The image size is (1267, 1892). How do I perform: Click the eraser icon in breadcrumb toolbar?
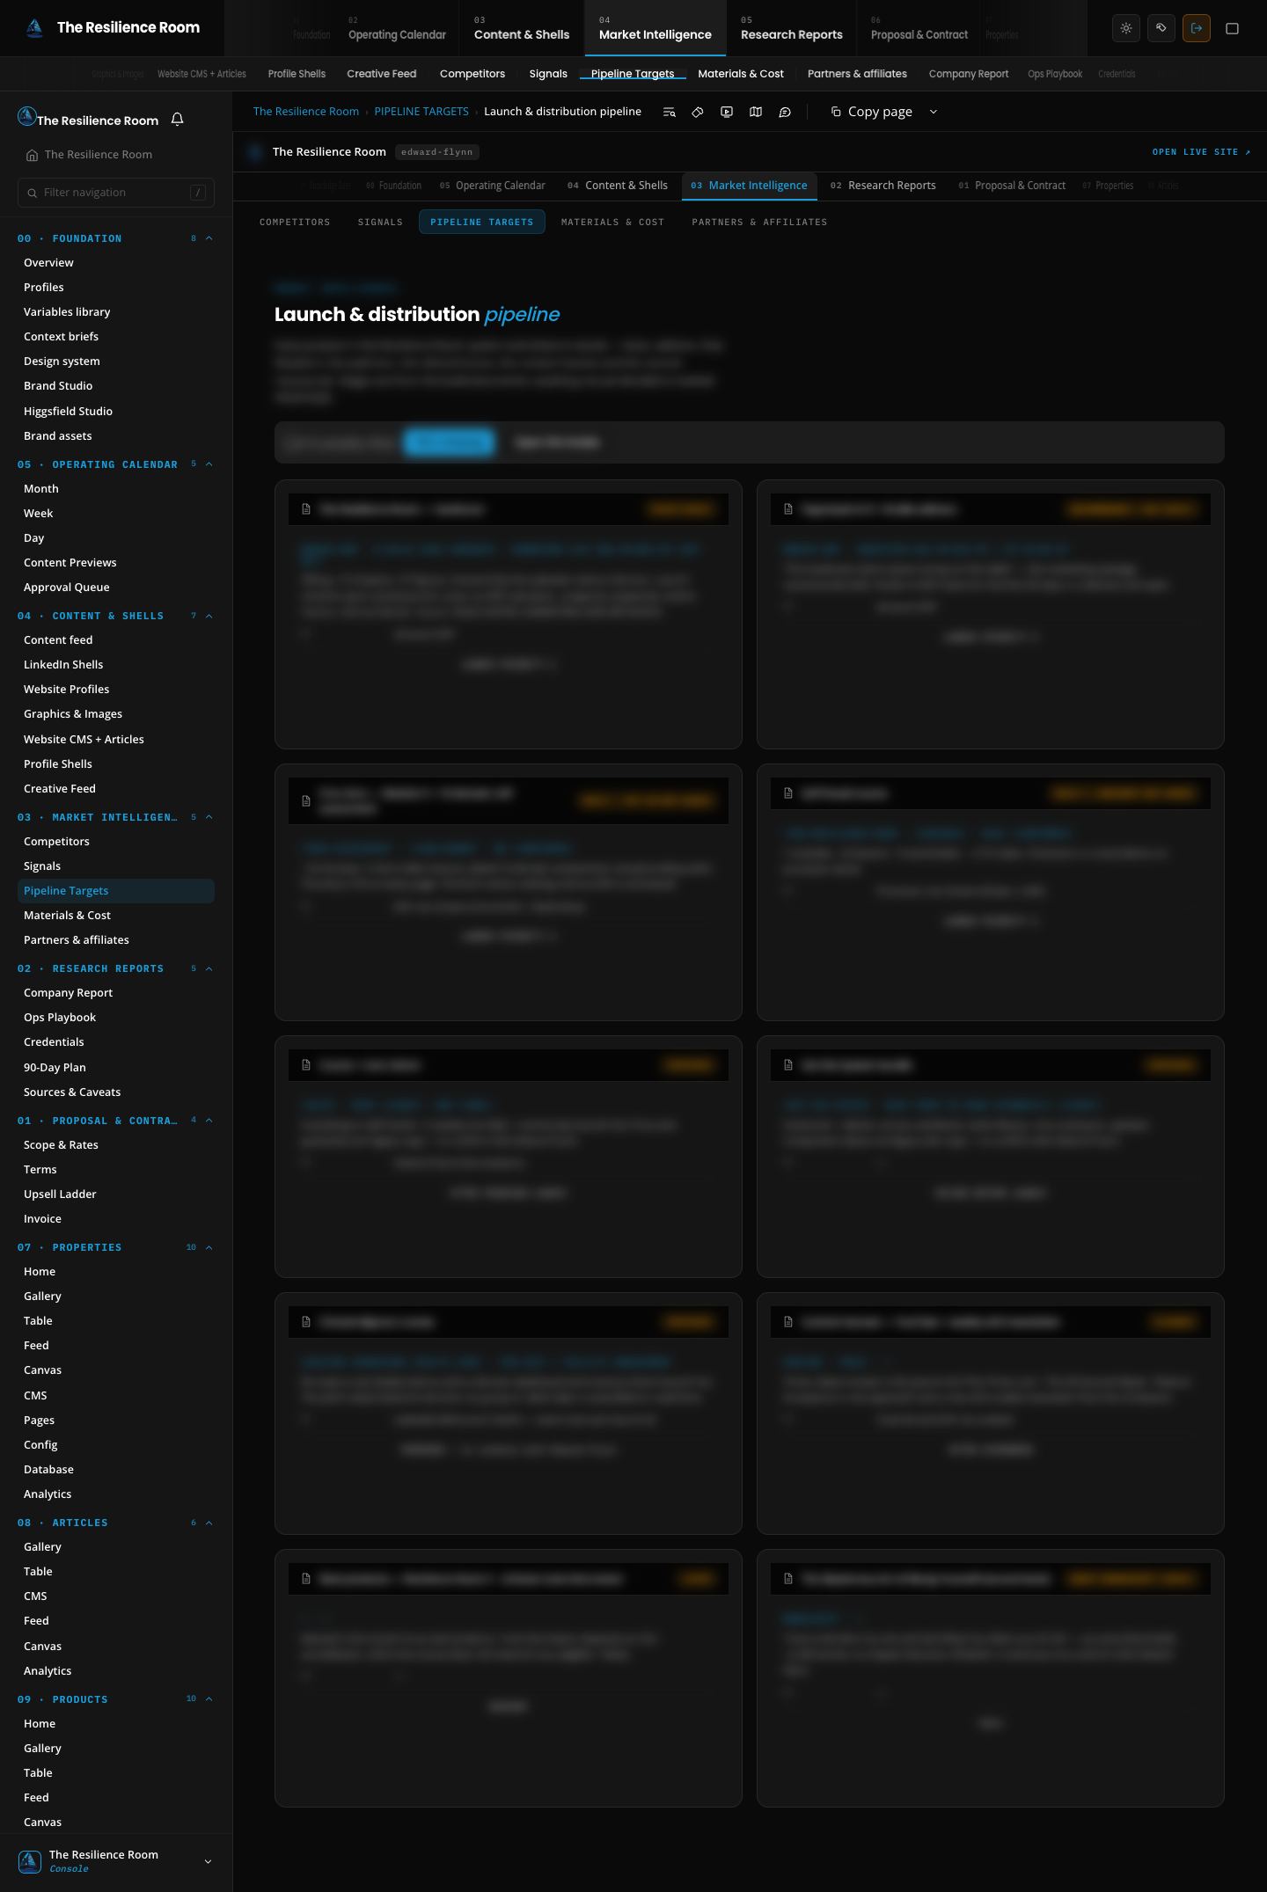tap(698, 112)
